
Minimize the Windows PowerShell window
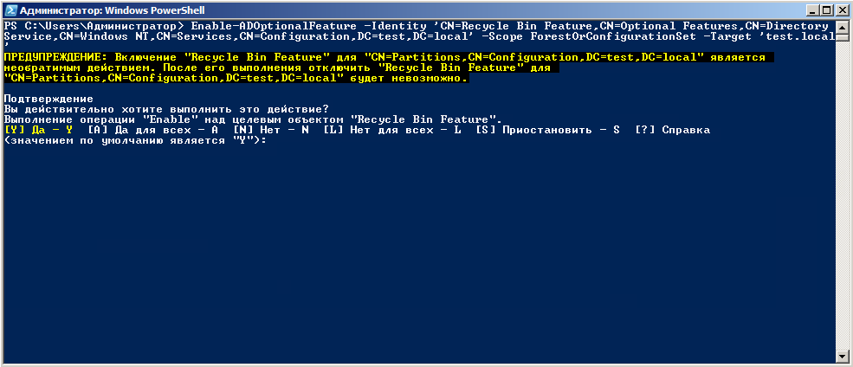[x=810, y=10]
